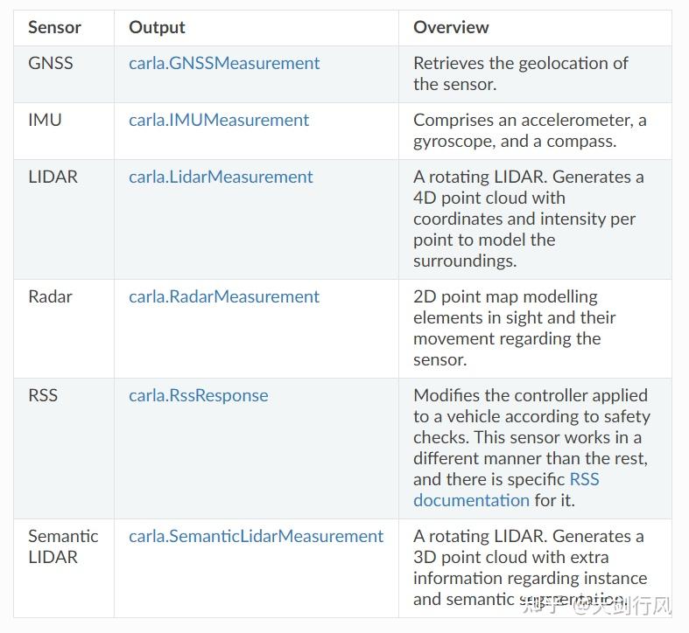Select the IMU sensor name cell
This screenshot has height=633, width=689.
(x=45, y=121)
